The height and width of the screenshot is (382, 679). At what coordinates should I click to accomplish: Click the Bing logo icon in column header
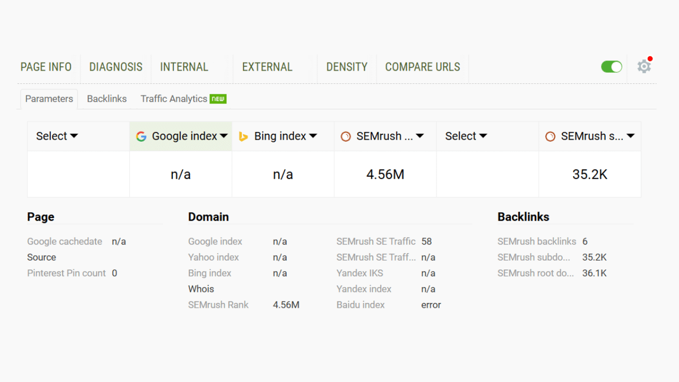pyautogui.click(x=243, y=136)
